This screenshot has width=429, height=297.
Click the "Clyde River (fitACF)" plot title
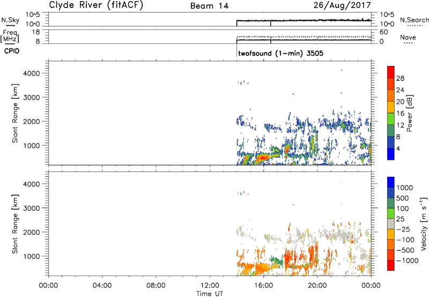point(96,5)
